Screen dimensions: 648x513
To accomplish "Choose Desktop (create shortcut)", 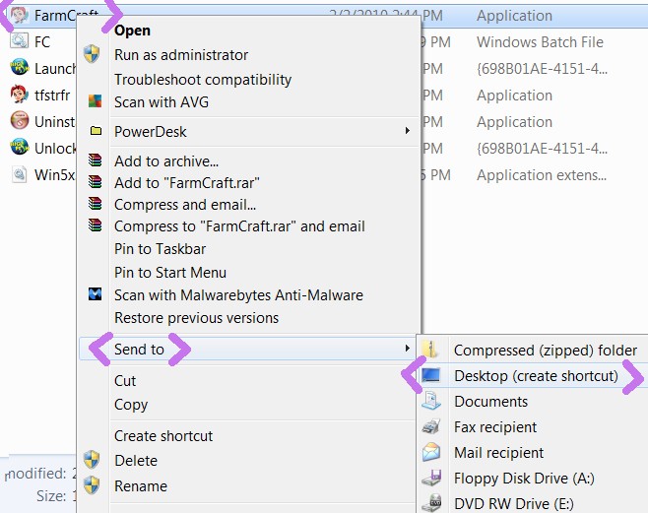I will (x=536, y=376).
